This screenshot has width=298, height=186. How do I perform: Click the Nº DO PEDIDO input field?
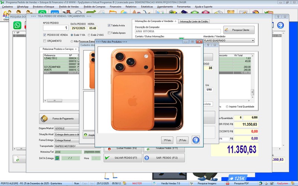pyautogui.click(x=56, y=28)
